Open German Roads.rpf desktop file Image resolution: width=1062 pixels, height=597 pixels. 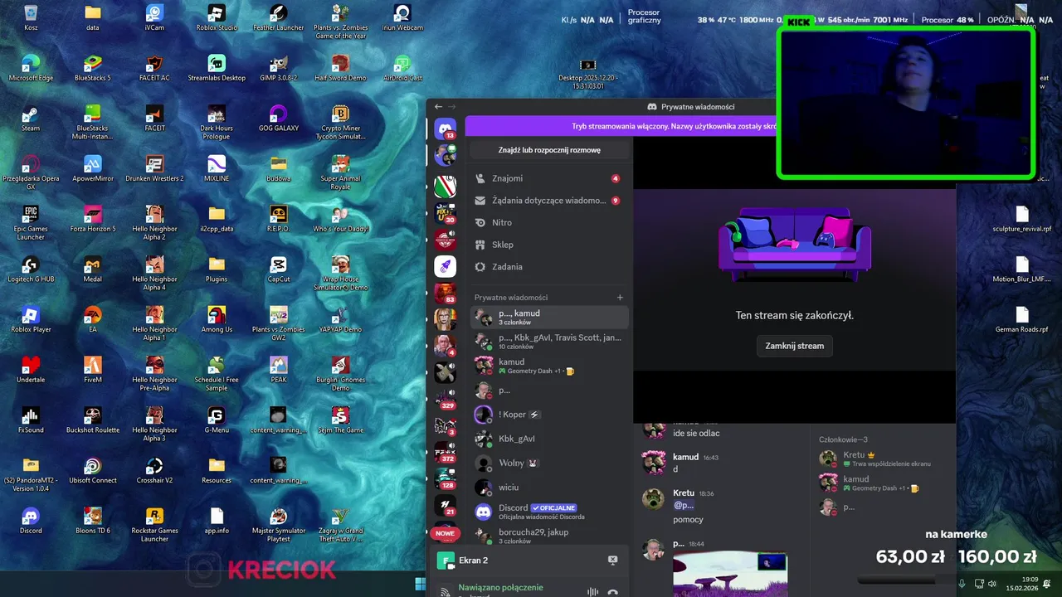click(x=1021, y=319)
